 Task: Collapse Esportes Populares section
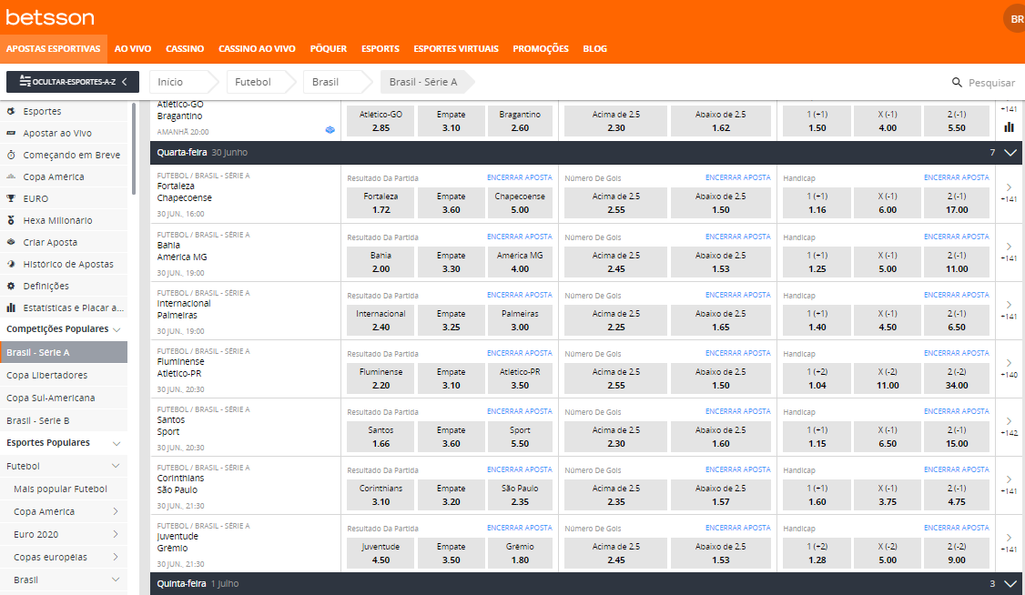117,443
